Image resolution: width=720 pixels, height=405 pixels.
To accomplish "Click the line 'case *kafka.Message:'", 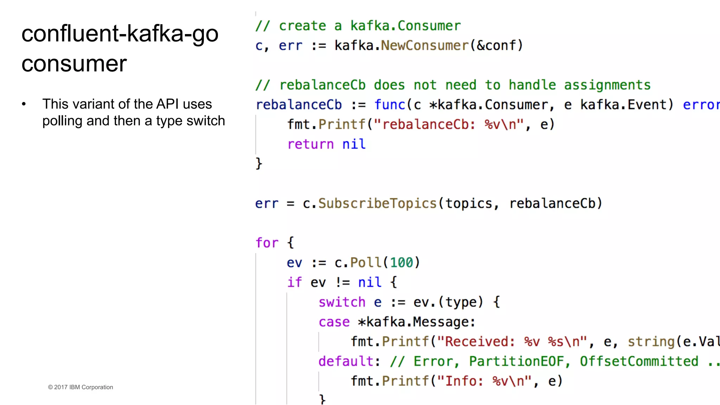I will pos(397,322).
